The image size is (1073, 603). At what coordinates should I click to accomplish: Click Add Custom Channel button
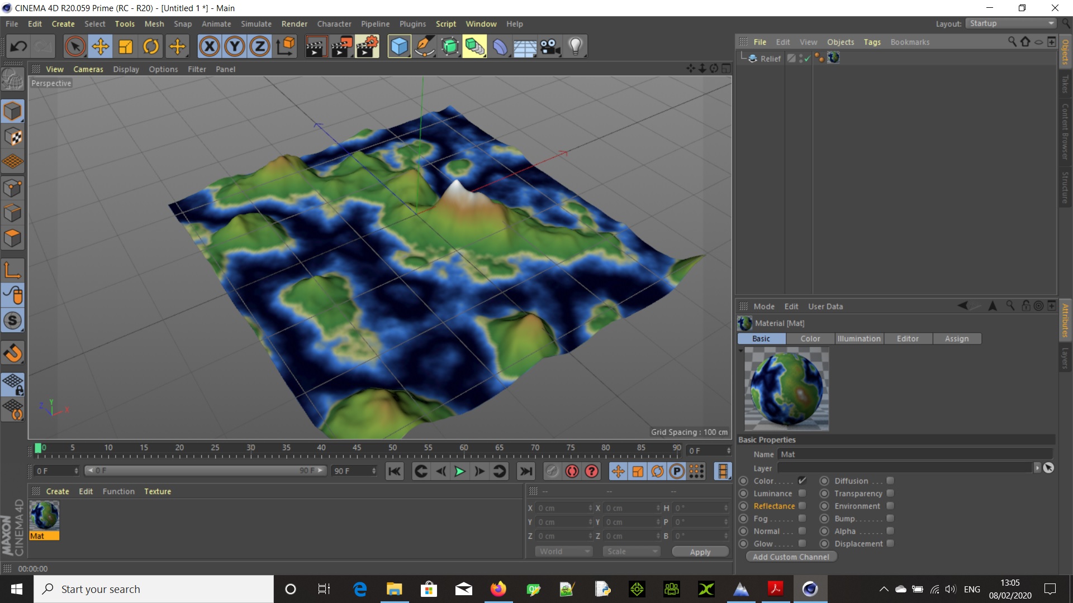[x=791, y=557]
